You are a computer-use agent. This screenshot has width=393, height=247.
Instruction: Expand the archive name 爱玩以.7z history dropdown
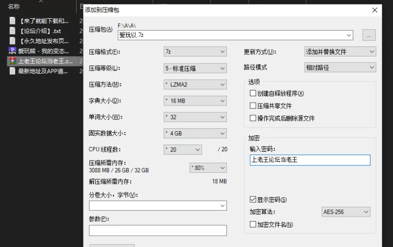pyautogui.click(x=349, y=35)
